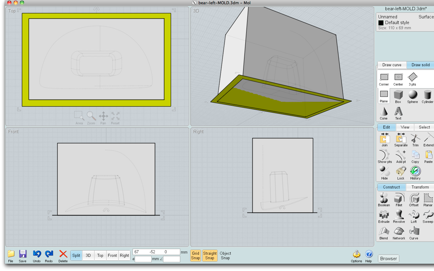Open the File menu button
This screenshot has width=434, height=271.
click(11, 256)
